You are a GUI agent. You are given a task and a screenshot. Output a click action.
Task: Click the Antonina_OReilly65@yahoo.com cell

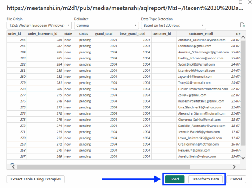click(203, 40)
